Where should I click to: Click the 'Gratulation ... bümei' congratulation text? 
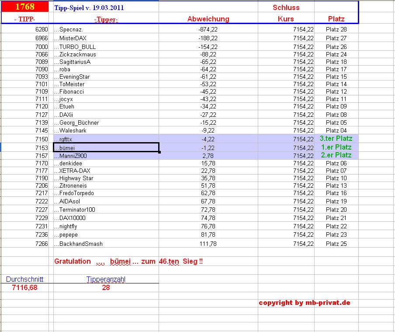(128, 262)
